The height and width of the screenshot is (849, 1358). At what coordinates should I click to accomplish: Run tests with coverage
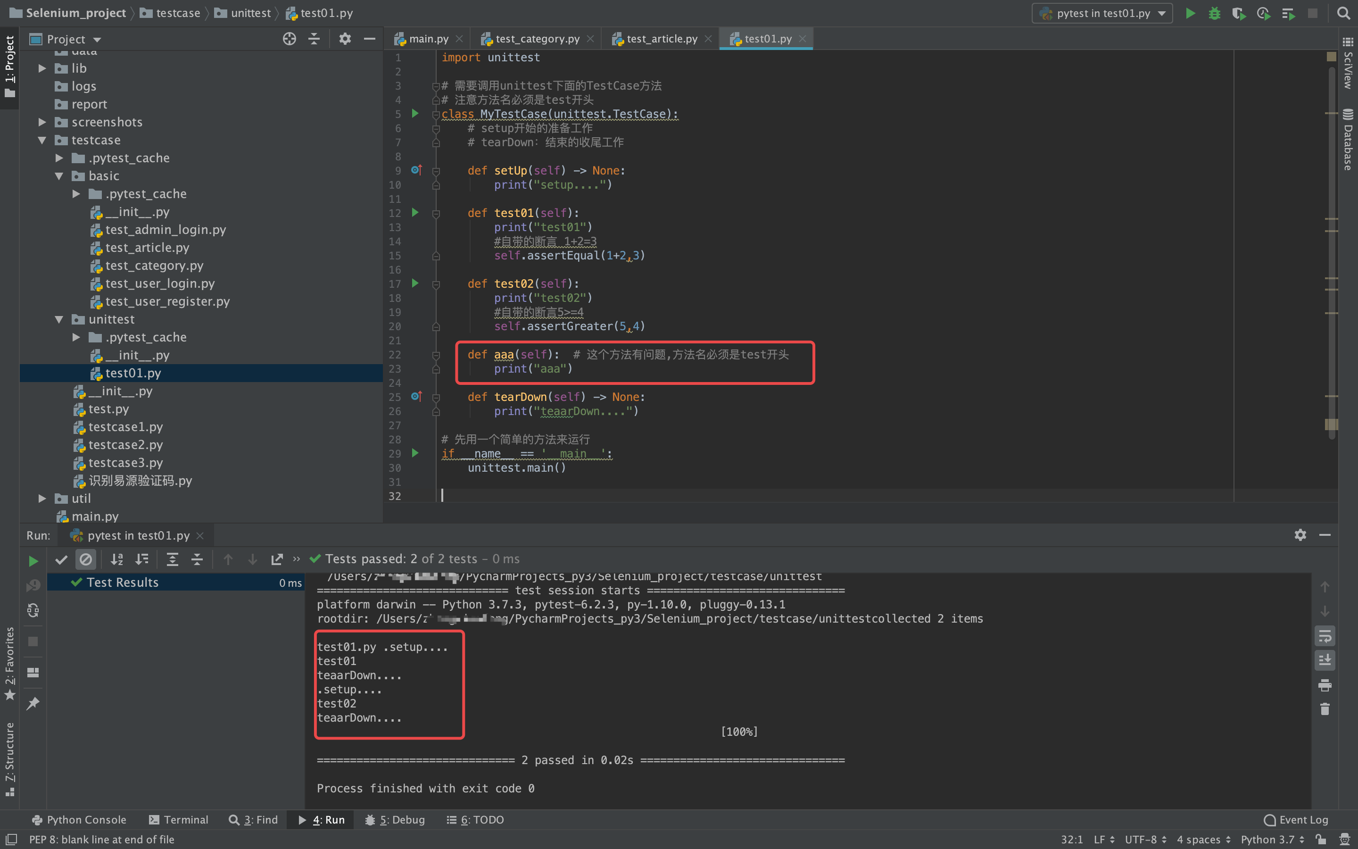(1239, 13)
